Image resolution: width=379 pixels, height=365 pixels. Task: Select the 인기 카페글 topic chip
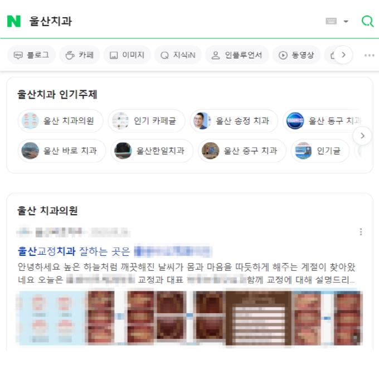pyautogui.click(x=147, y=120)
